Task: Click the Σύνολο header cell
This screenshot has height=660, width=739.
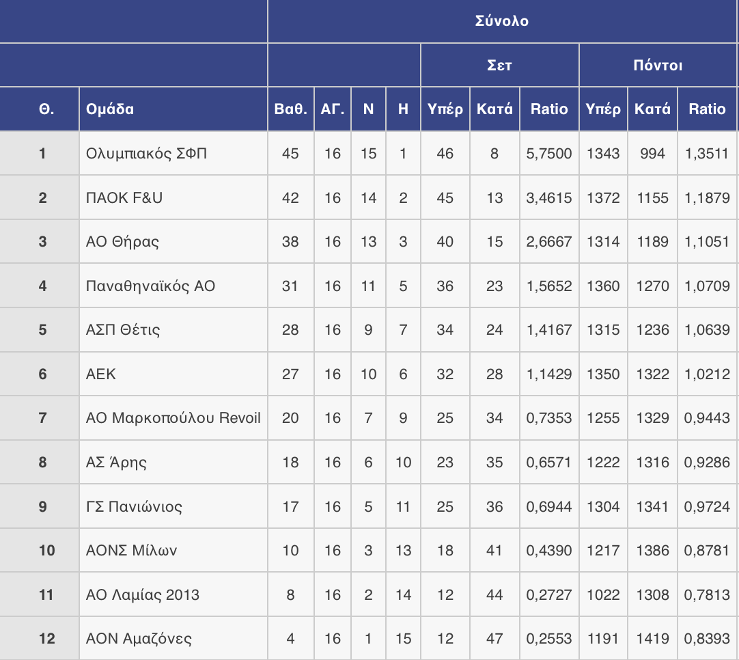Action: [x=501, y=21]
